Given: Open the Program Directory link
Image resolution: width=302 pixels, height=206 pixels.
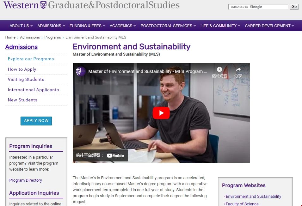Looking at the screenshot, I should 26,180.
